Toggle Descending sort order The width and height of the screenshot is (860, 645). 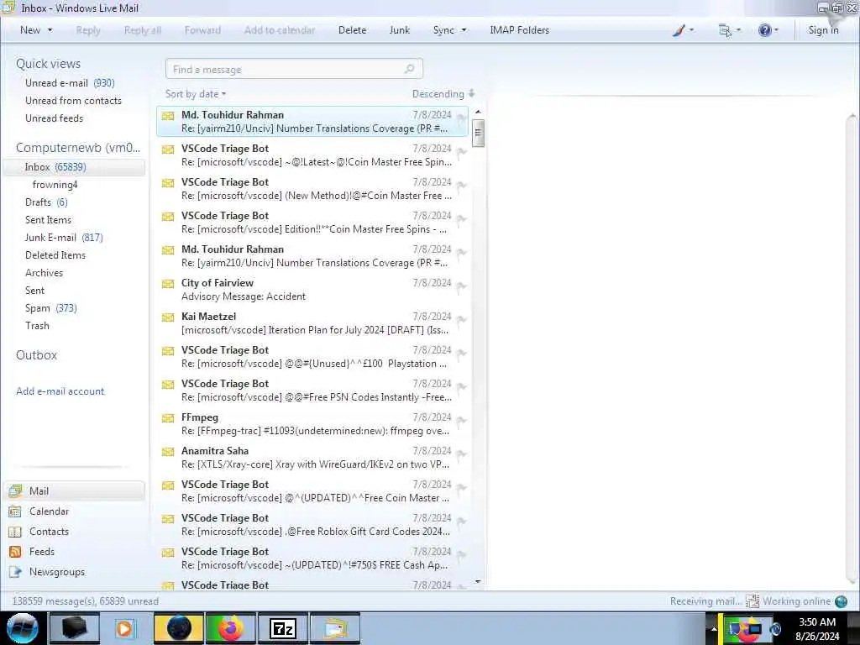pyautogui.click(x=443, y=94)
